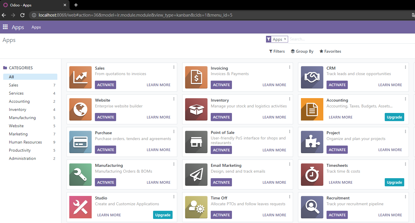Open Learn More for Manufacturing
This screenshot has width=415, height=223.
[159, 182]
